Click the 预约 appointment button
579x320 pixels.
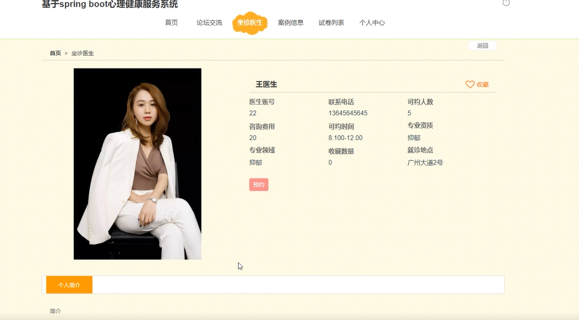(x=258, y=185)
